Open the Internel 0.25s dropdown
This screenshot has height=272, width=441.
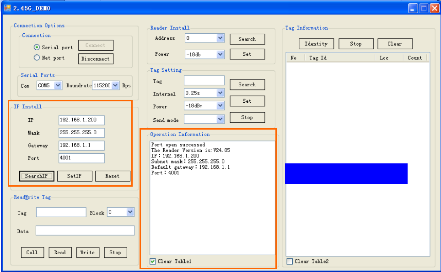click(220, 93)
